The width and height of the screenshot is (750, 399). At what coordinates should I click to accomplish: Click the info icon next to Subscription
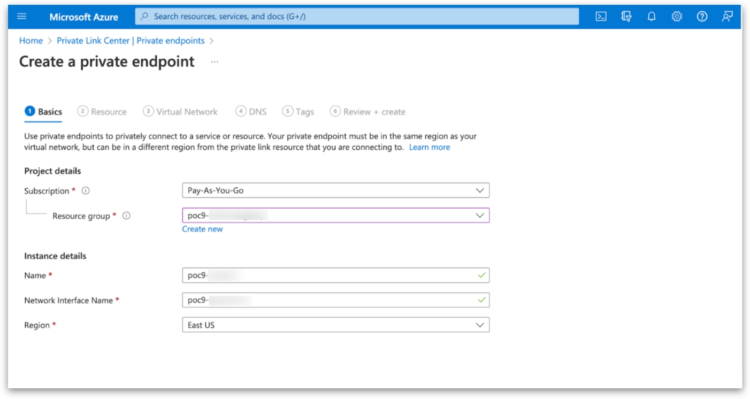86,191
